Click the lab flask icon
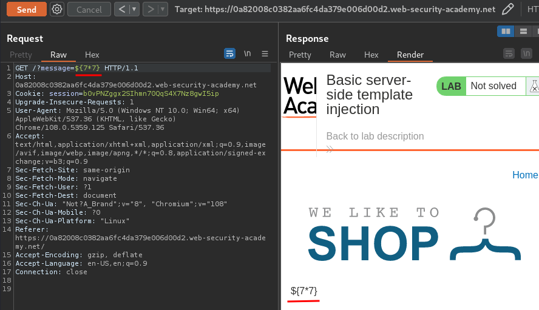539x310 pixels. (x=533, y=86)
